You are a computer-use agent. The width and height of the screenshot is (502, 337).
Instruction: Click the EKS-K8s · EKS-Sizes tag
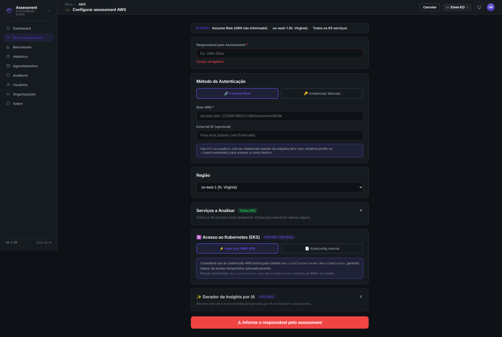pyautogui.click(x=279, y=237)
